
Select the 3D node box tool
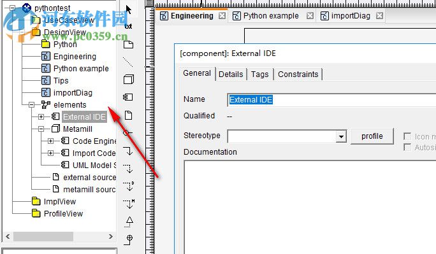point(129,80)
